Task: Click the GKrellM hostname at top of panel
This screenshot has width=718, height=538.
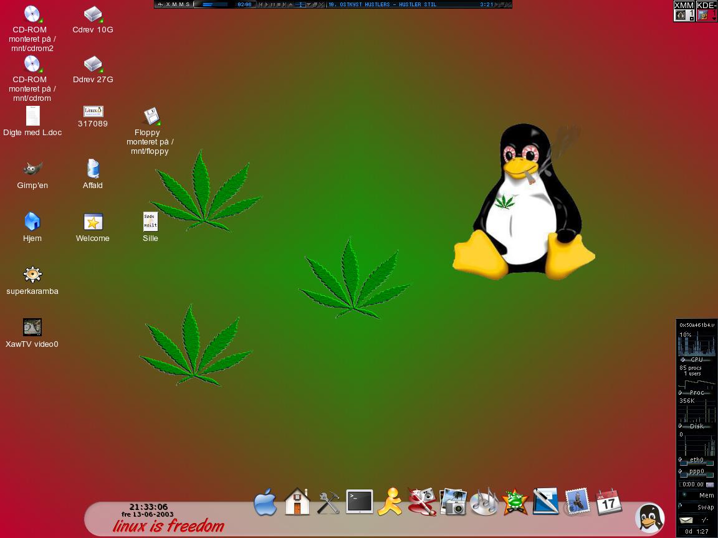Action: pyautogui.click(x=696, y=325)
